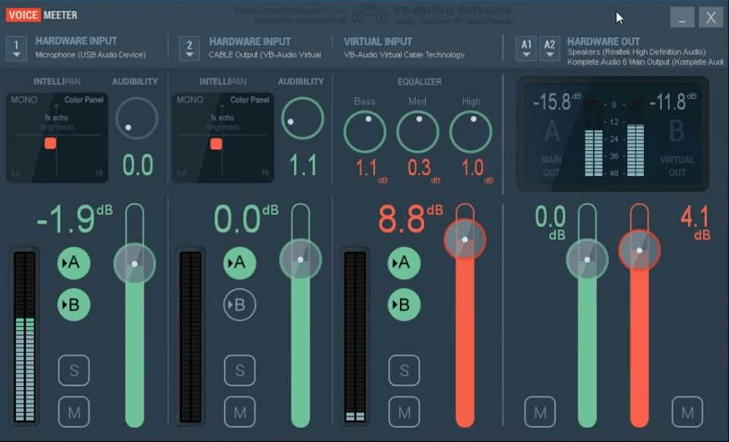This screenshot has width=729, height=442.
Task: Click the Med equalizer knob
Action: click(418, 132)
